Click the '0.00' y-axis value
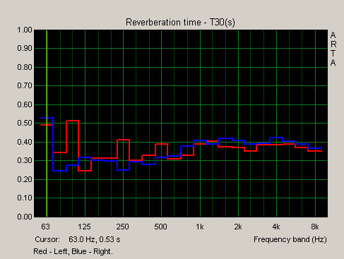This screenshot has width=344, height=259. [x=25, y=217]
